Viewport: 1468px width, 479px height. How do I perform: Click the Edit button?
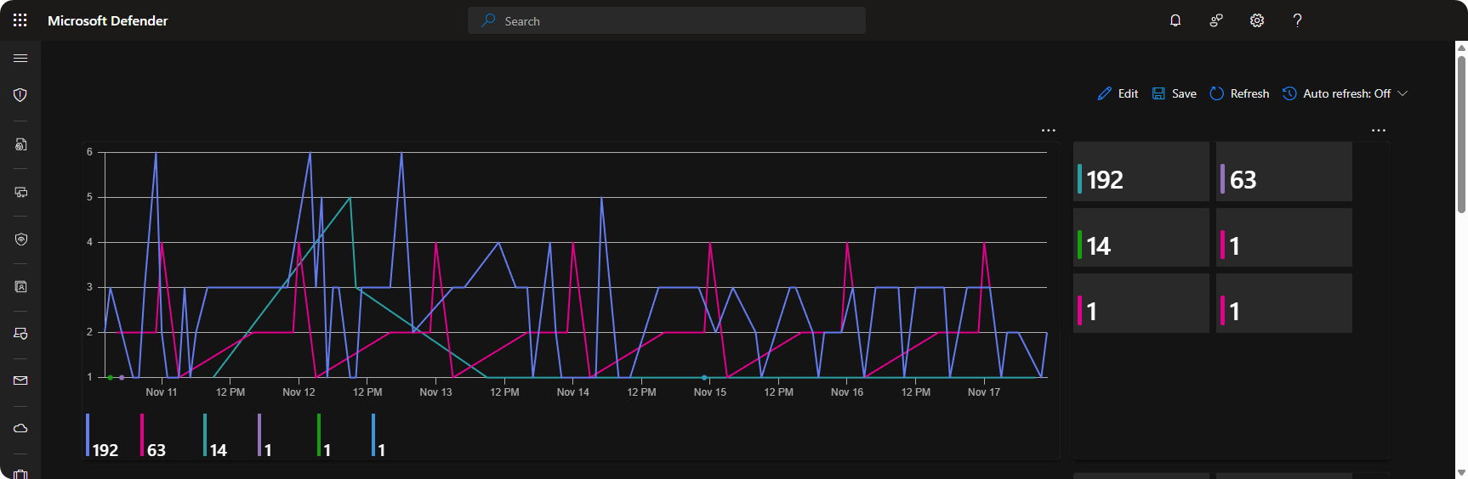pyautogui.click(x=1118, y=93)
